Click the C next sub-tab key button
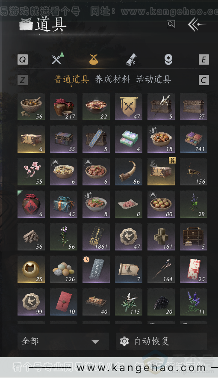Screen dimensions: 218x378 [204, 80]
